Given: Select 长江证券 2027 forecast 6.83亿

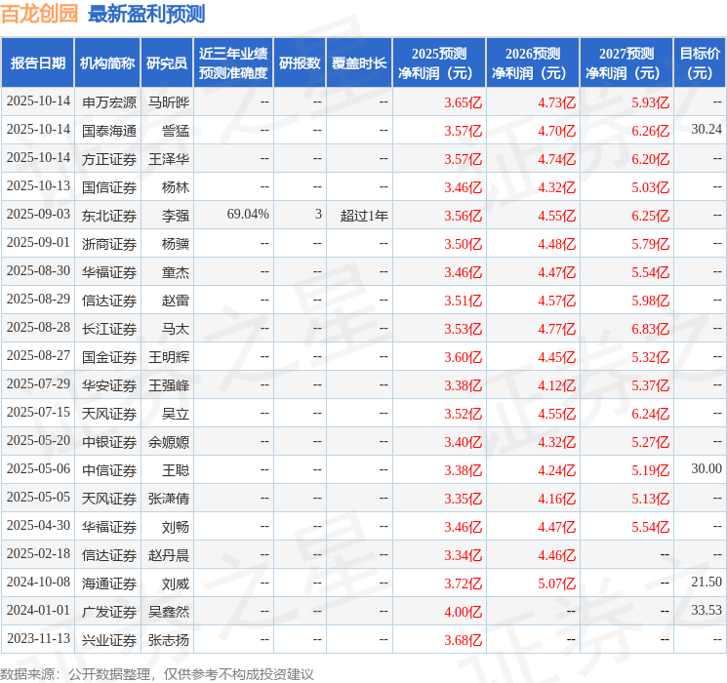Looking at the screenshot, I should tap(650, 329).
